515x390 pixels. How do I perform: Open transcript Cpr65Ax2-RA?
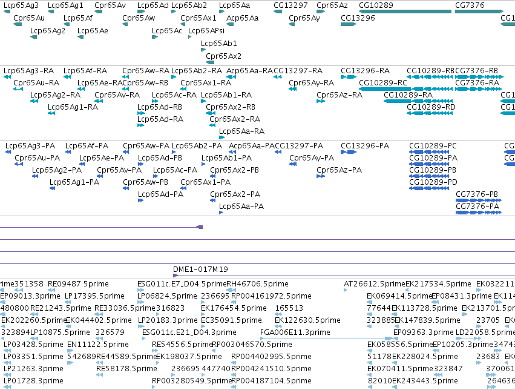235,119
